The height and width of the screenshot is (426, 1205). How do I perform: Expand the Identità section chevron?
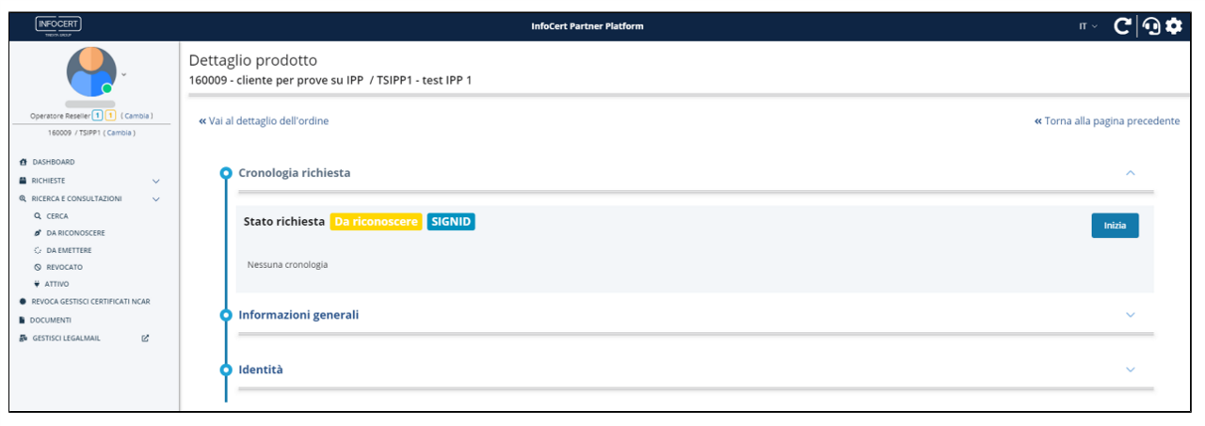click(1131, 370)
